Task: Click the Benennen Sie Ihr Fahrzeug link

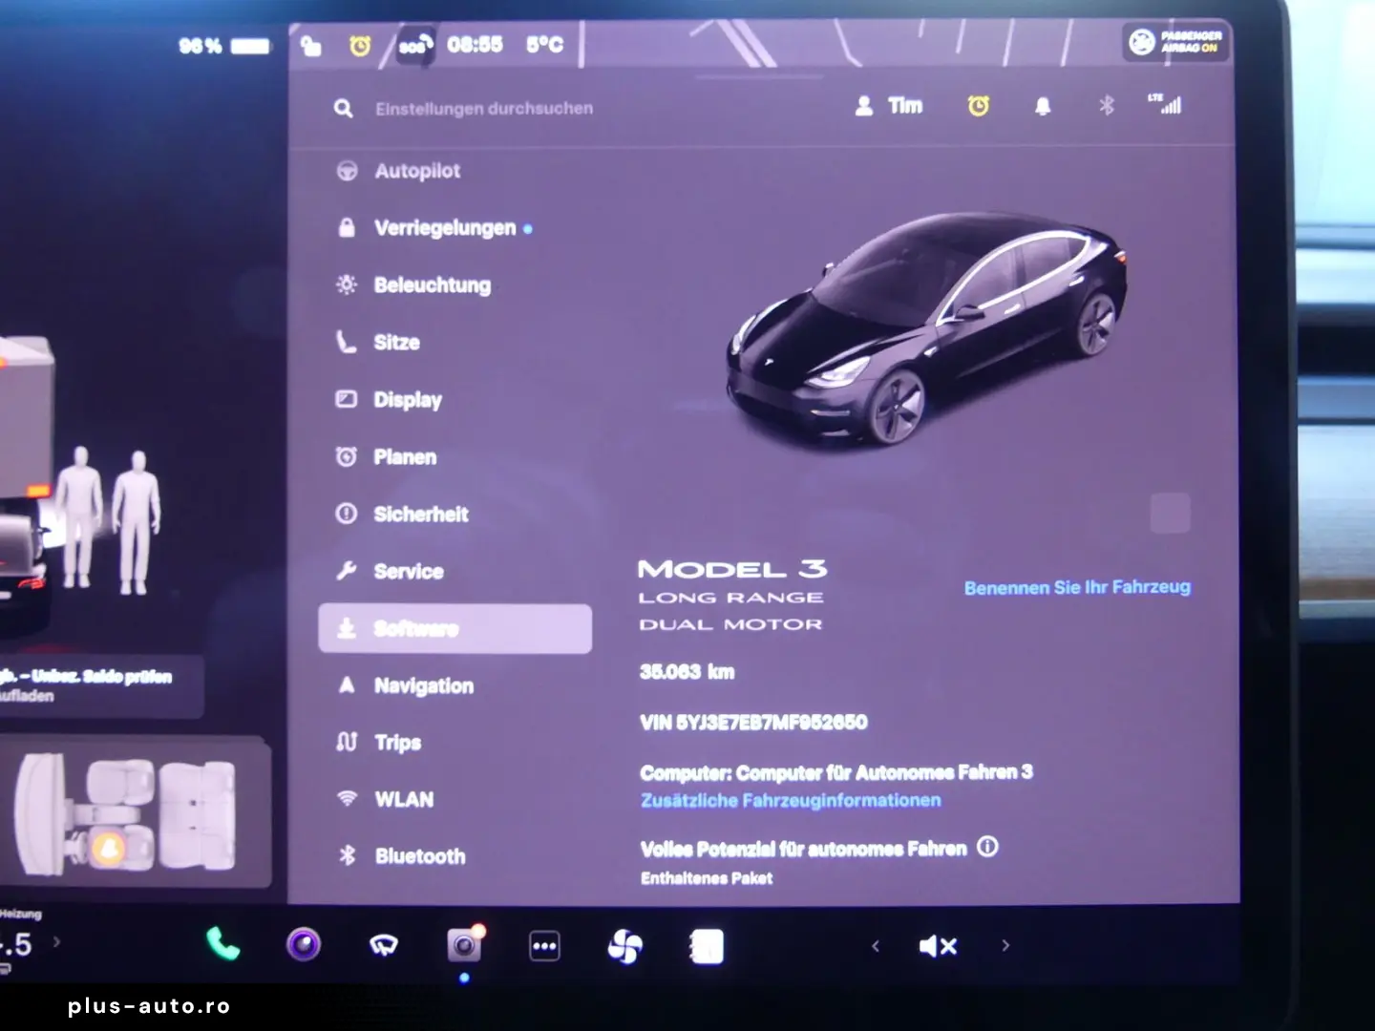Action: click(1077, 587)
